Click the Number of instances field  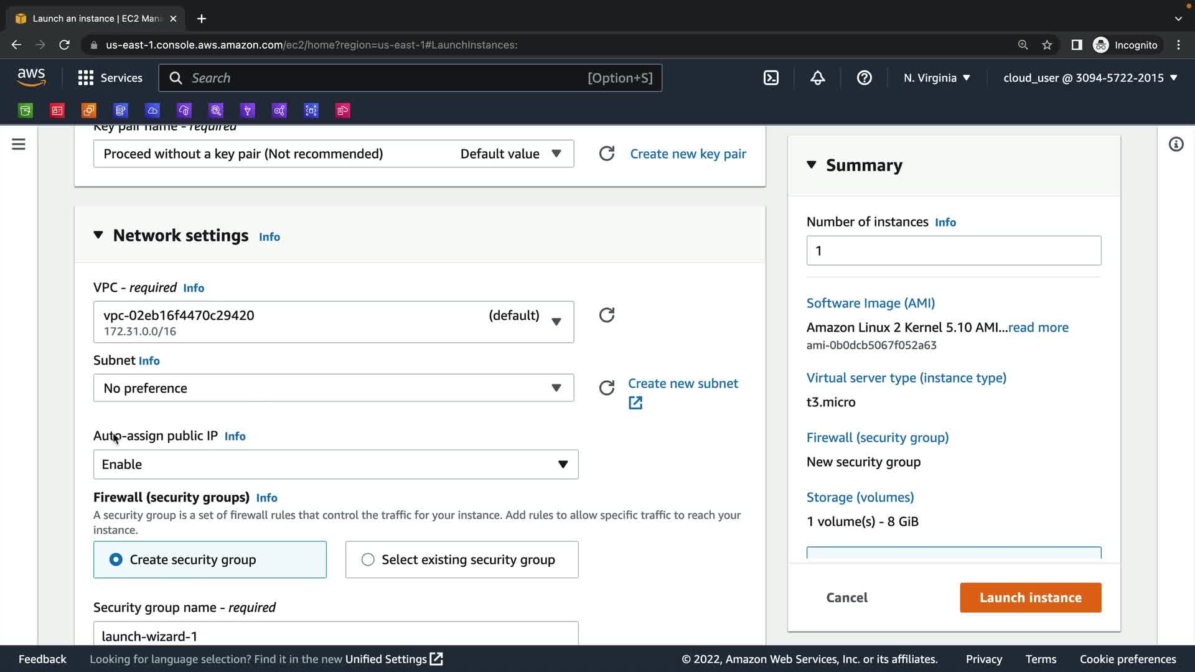[953, 251]
